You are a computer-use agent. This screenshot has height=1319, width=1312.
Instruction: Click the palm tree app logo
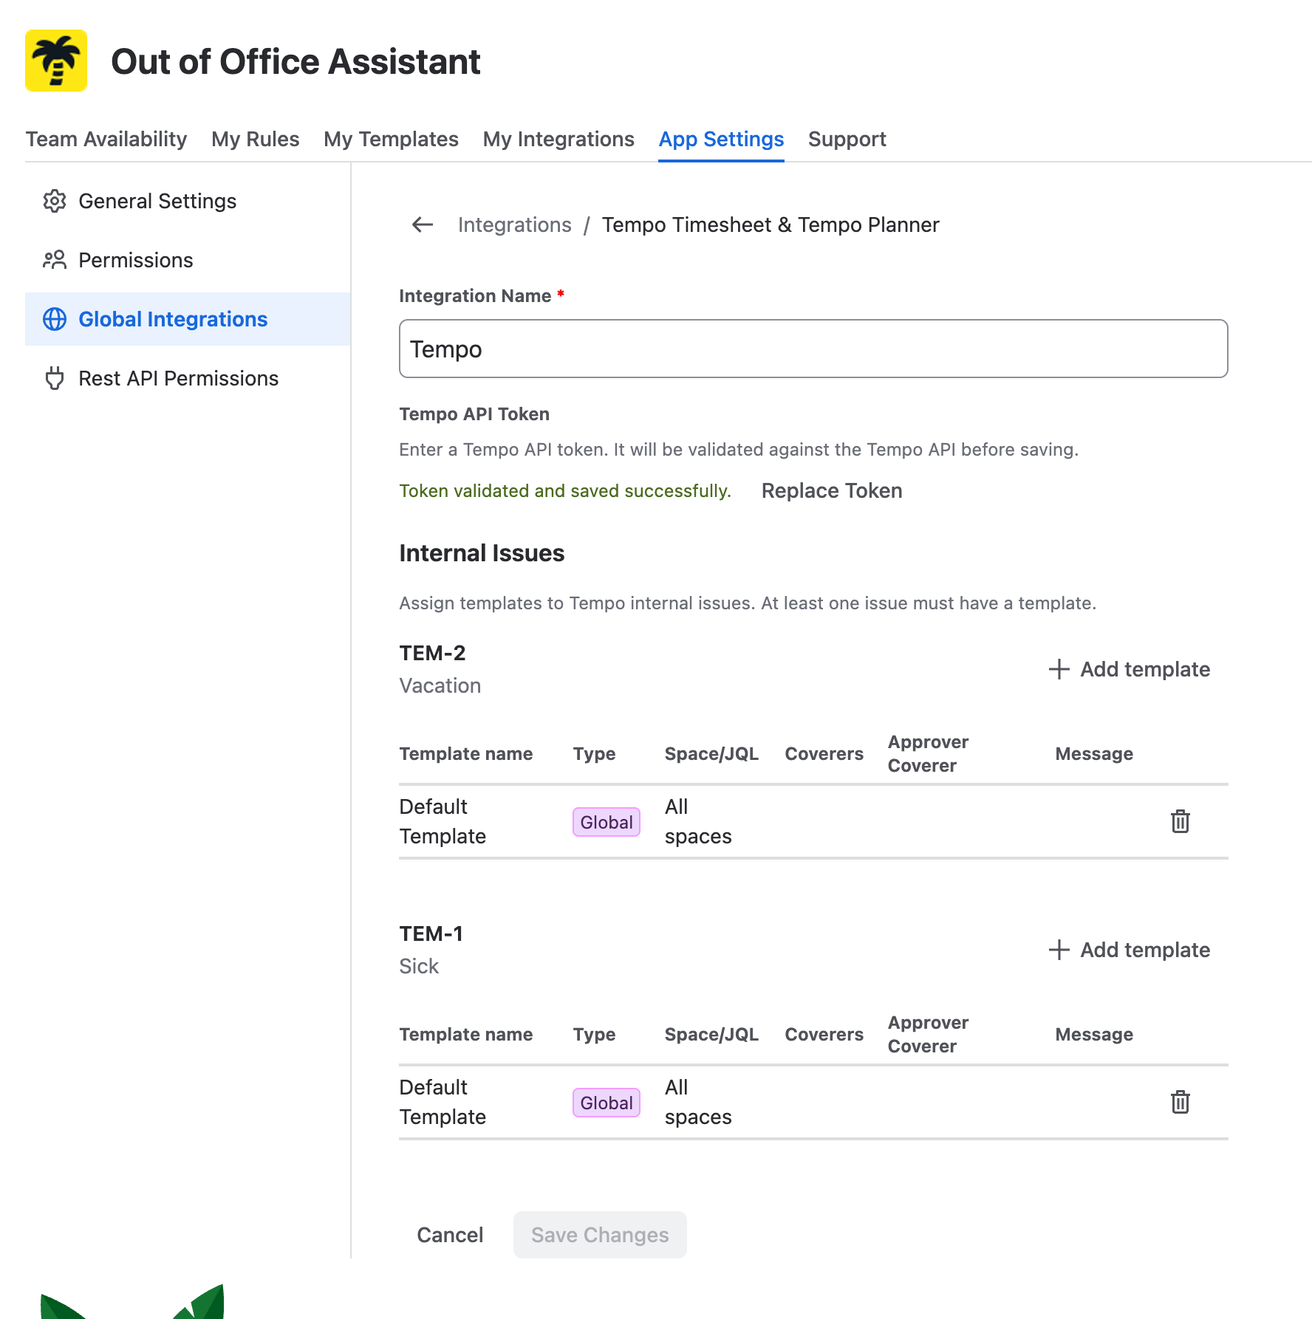56,61
